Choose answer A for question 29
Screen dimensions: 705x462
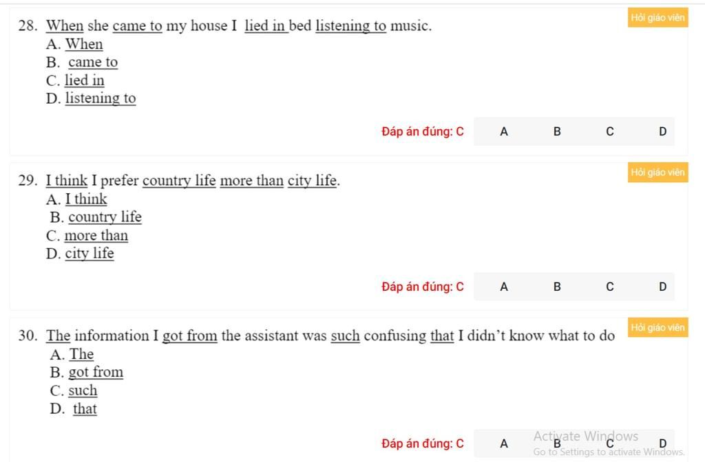pyautogui.click(x=504, y=287)
